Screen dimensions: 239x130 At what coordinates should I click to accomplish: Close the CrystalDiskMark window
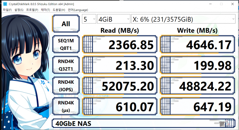[232, 4]
